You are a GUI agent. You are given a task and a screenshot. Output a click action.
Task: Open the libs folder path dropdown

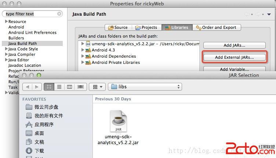[x=145, y=87]
